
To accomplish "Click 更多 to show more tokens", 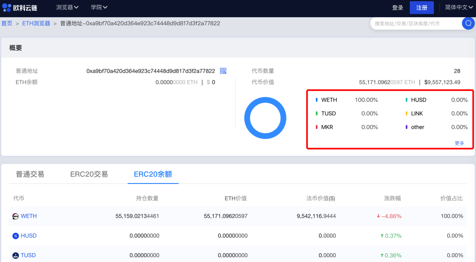I will click(x=459, y=143).
